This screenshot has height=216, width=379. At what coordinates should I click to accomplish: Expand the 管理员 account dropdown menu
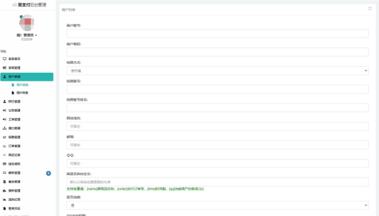27,35
